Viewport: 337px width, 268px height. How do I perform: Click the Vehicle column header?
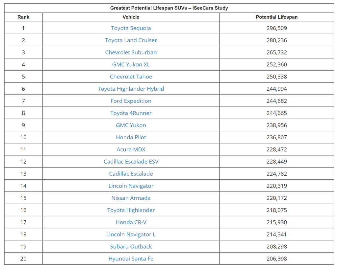tap(131, 17)
